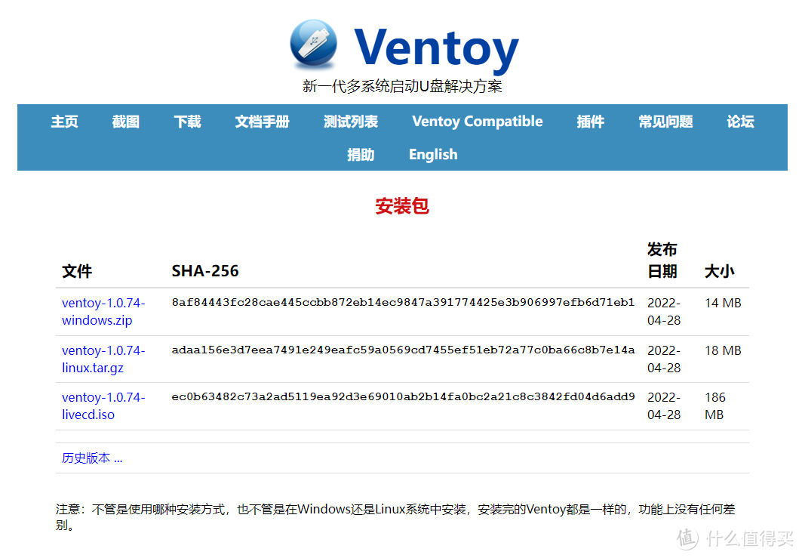Expand the 历史版本 list
This screenshot has height=558, width=802.
[x=91, y=458]
